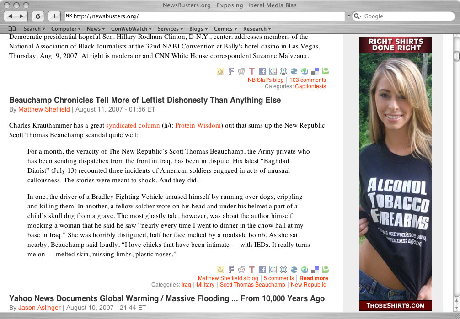Share the Captionfests post on Facebook
Image resolution: width=460 pixels, height=319 pixels.
(262, 71)
